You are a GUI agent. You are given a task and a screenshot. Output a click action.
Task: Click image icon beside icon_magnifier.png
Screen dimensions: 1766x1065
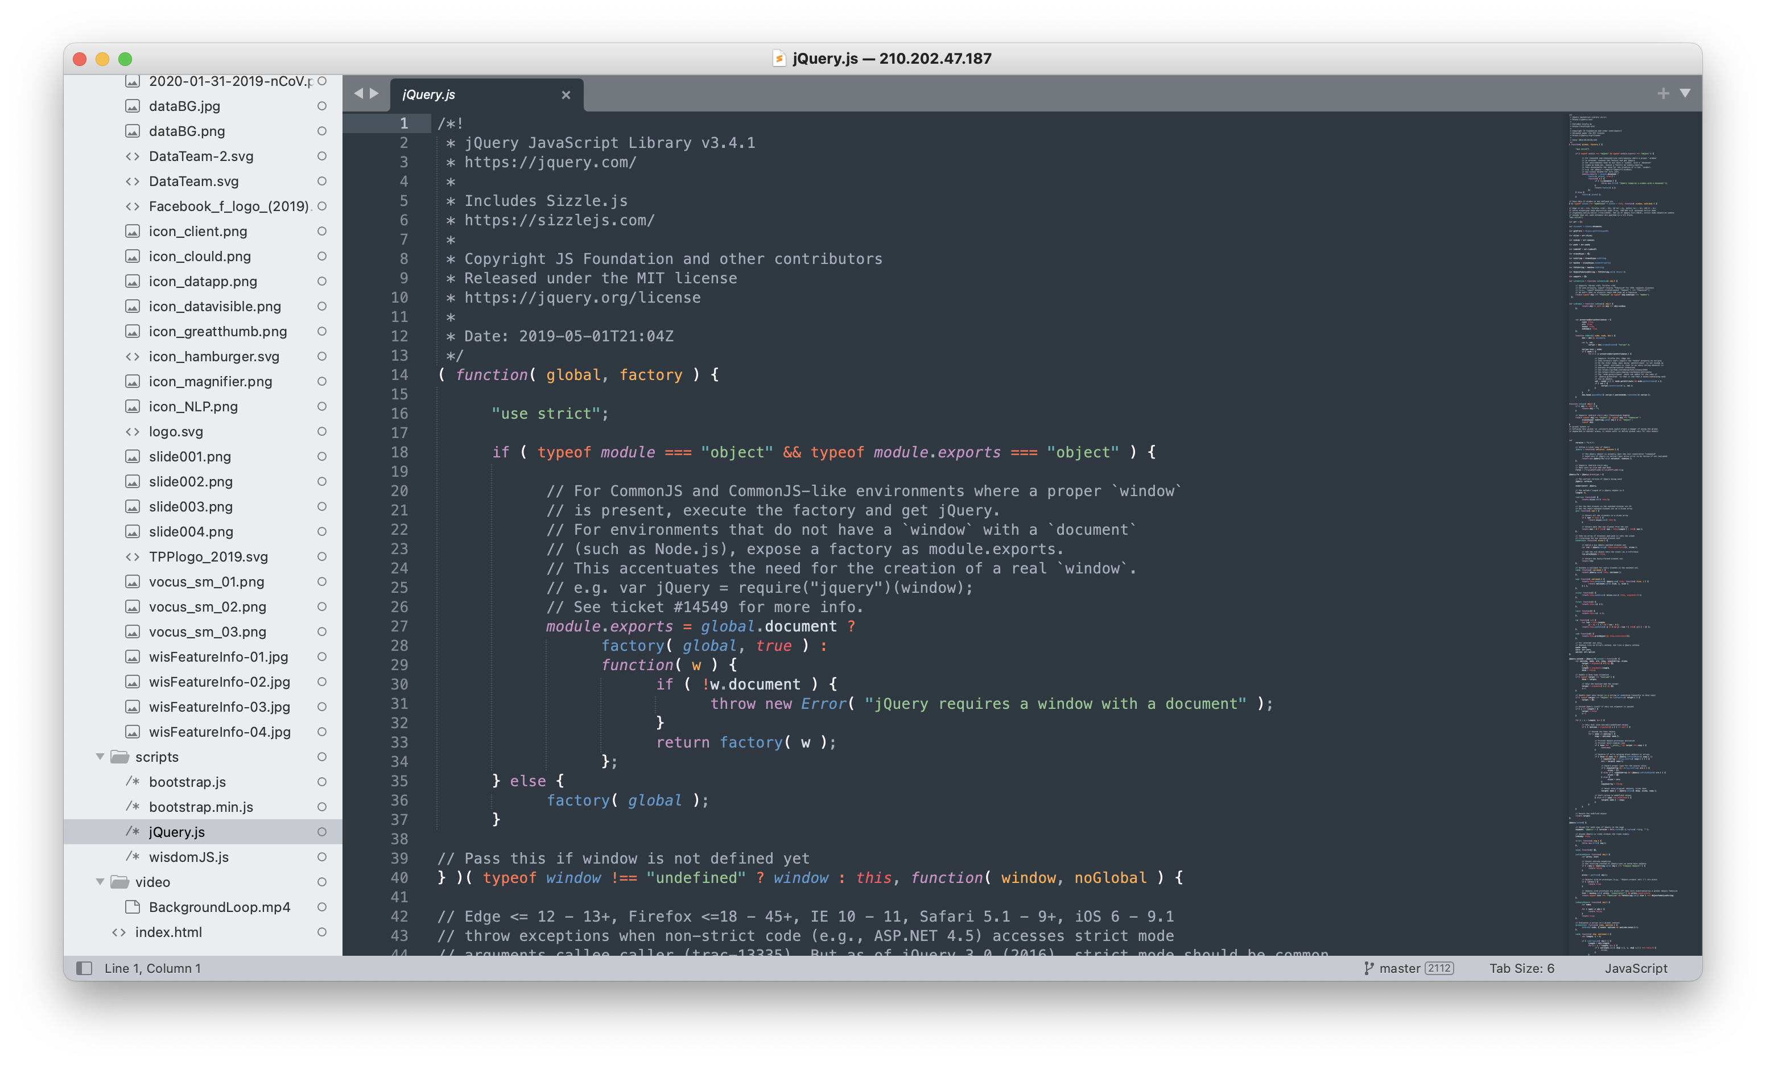pyautogui.click(x=133, y=381)
